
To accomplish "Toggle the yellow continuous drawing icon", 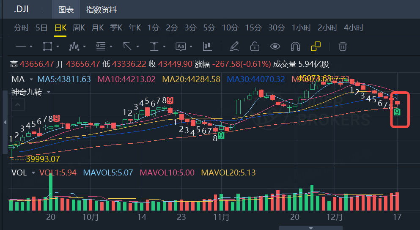I will coord(316,47).
